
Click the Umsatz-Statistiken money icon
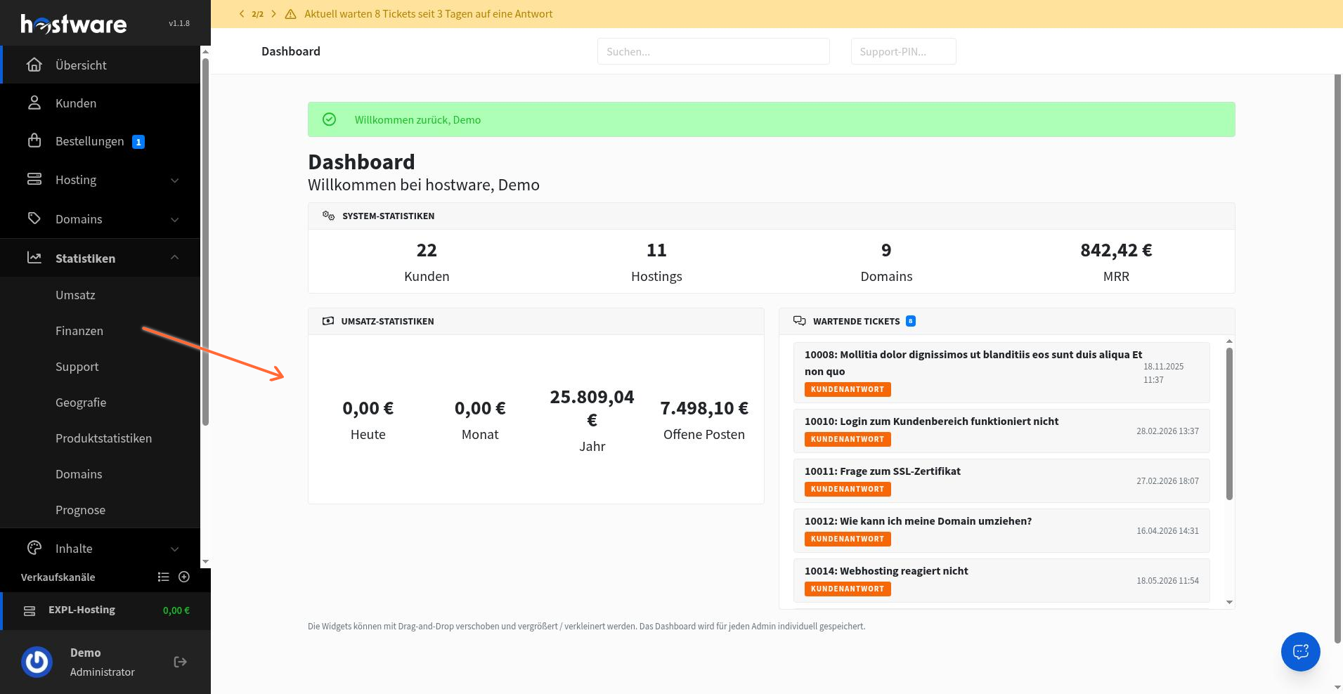(x=328, y=321)
